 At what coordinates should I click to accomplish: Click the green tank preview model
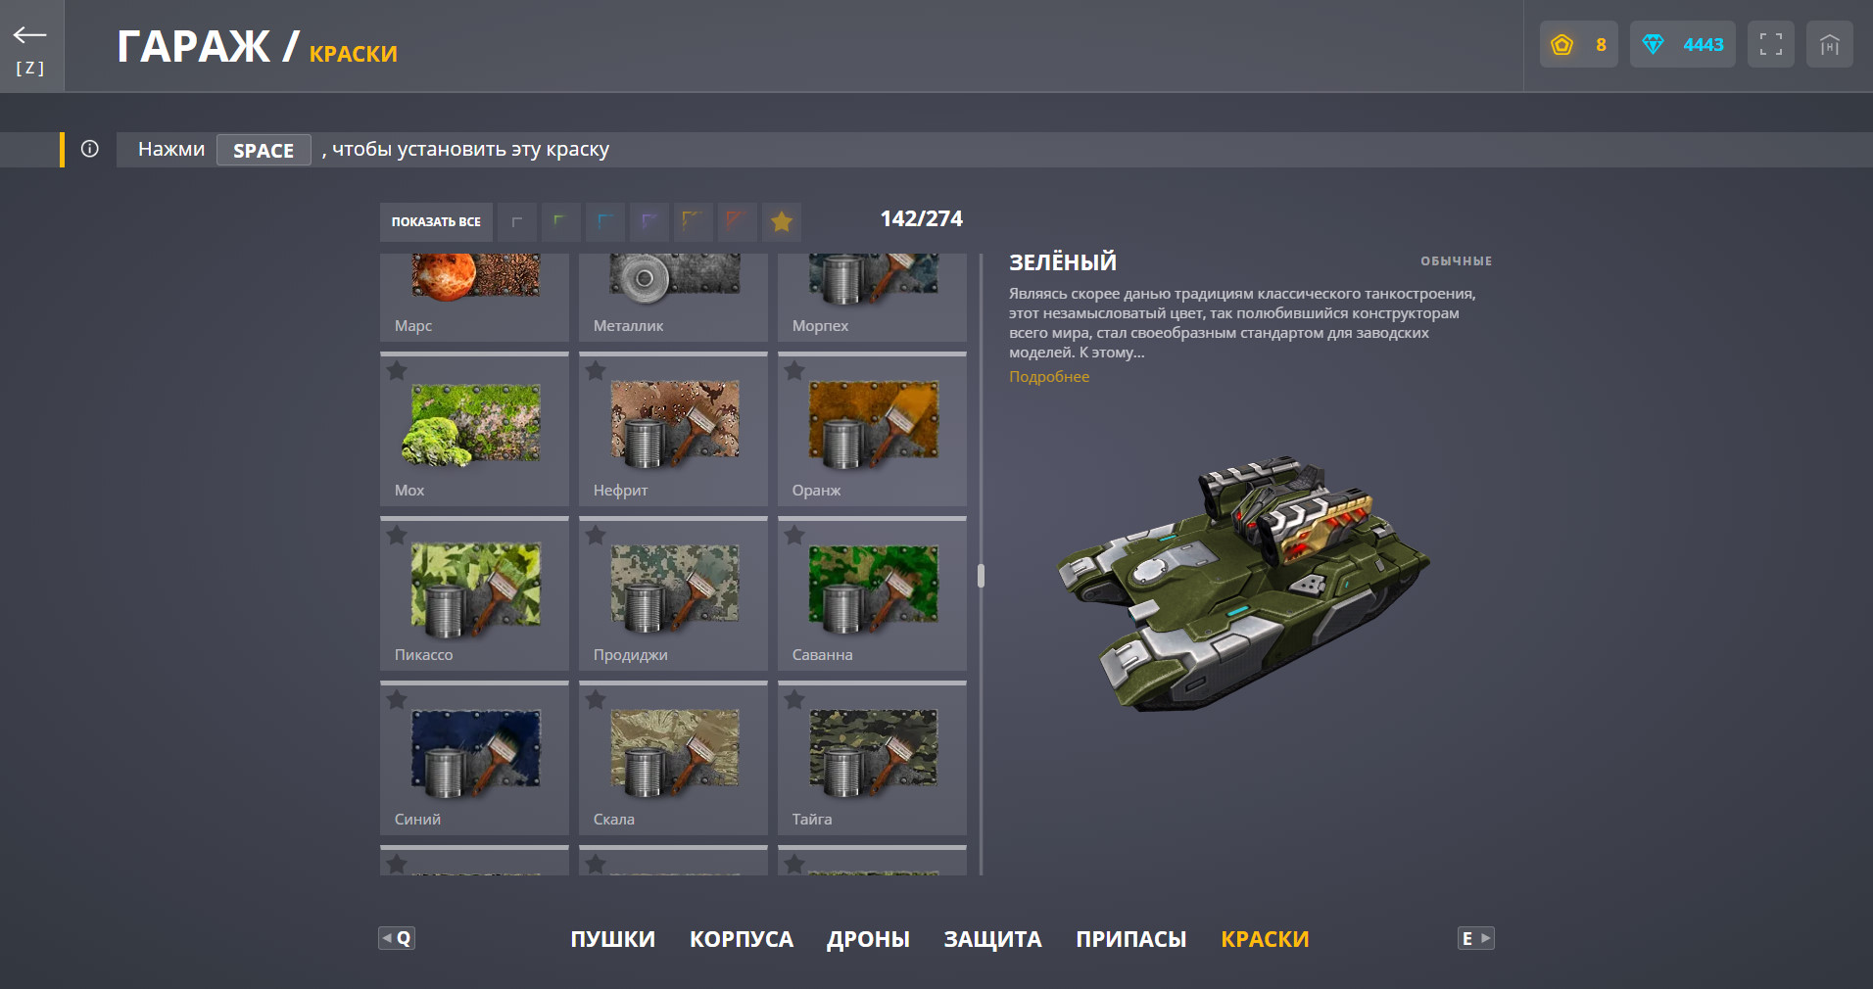(1243, 583)
